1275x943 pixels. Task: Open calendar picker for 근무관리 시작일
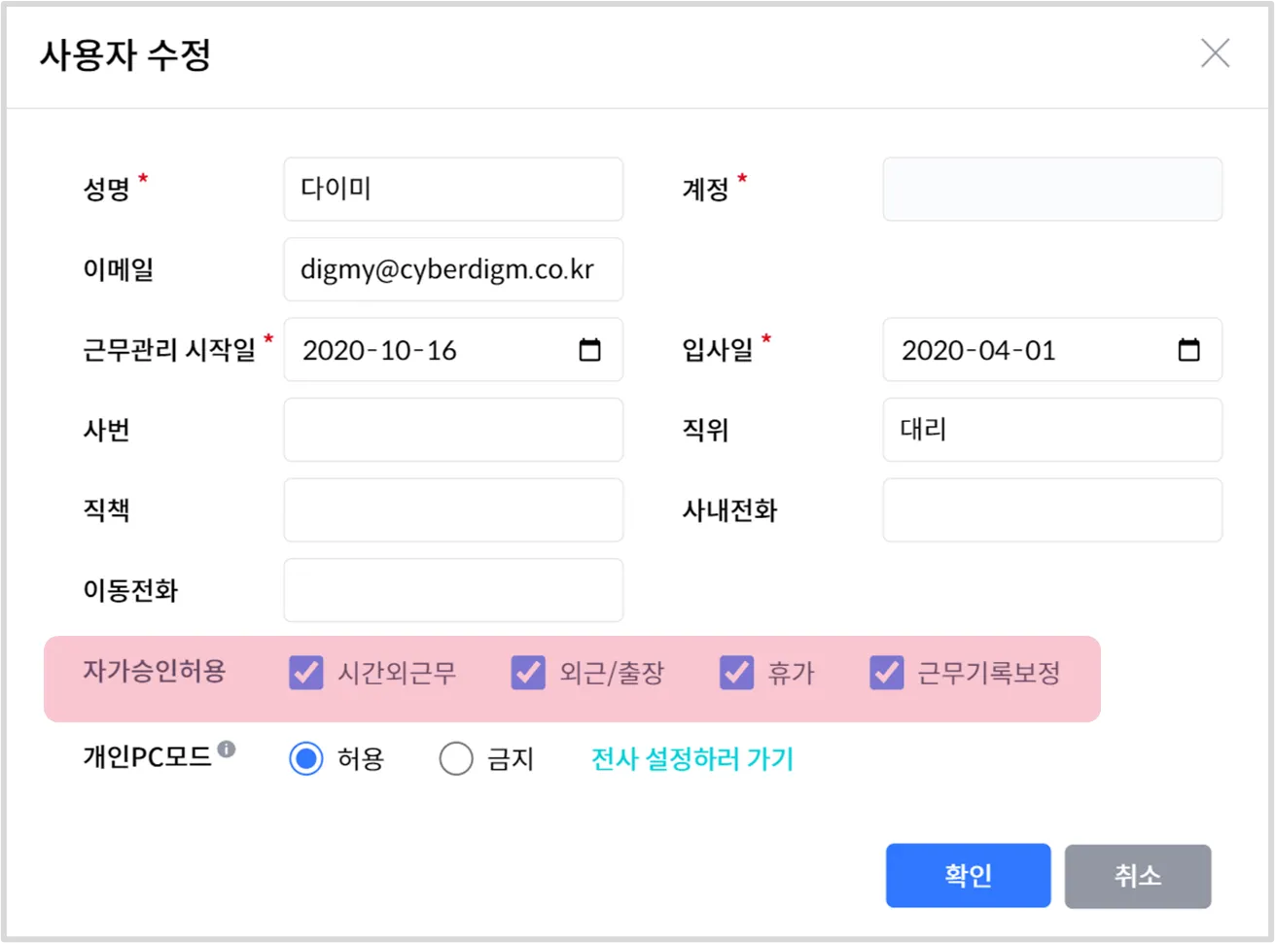tap(589, 350)
